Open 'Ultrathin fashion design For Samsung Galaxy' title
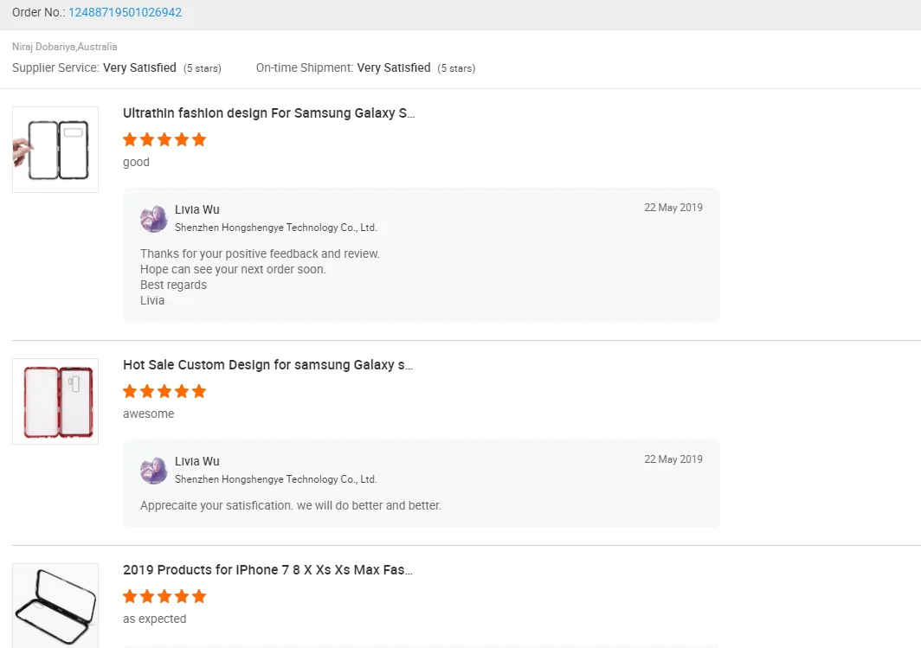 coord(268,112)
